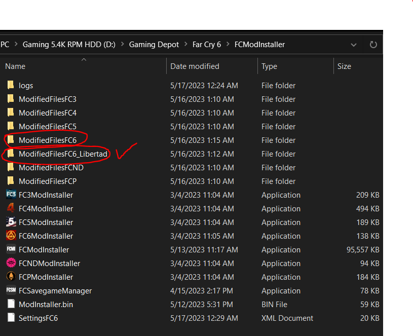Screen dimensions: 413x336
Task: Go to Far Cry 6 breadcrumb folder
Action: tap(207, 45)
